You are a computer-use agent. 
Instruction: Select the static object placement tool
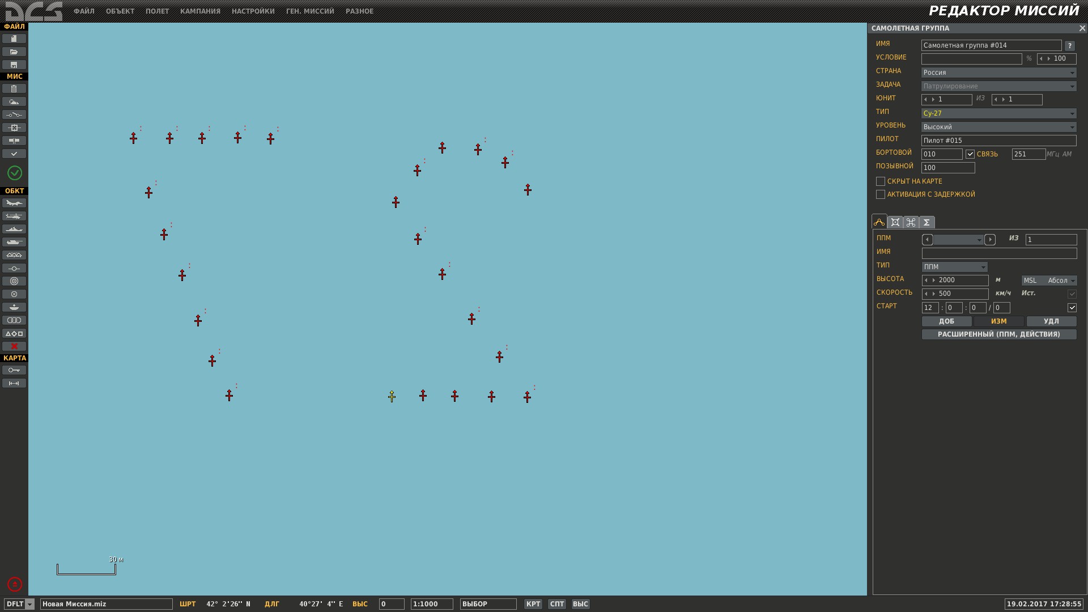click(x=14, y=255)
